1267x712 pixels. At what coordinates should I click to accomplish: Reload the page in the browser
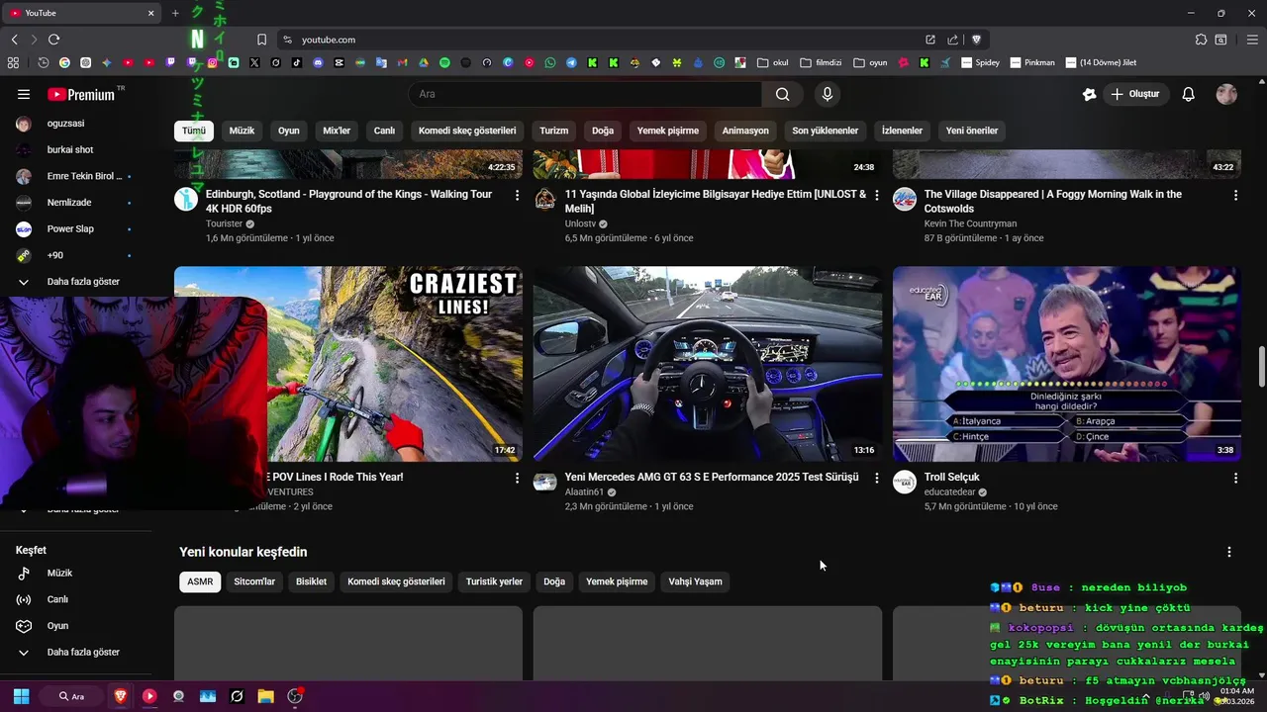coord(53,40)
